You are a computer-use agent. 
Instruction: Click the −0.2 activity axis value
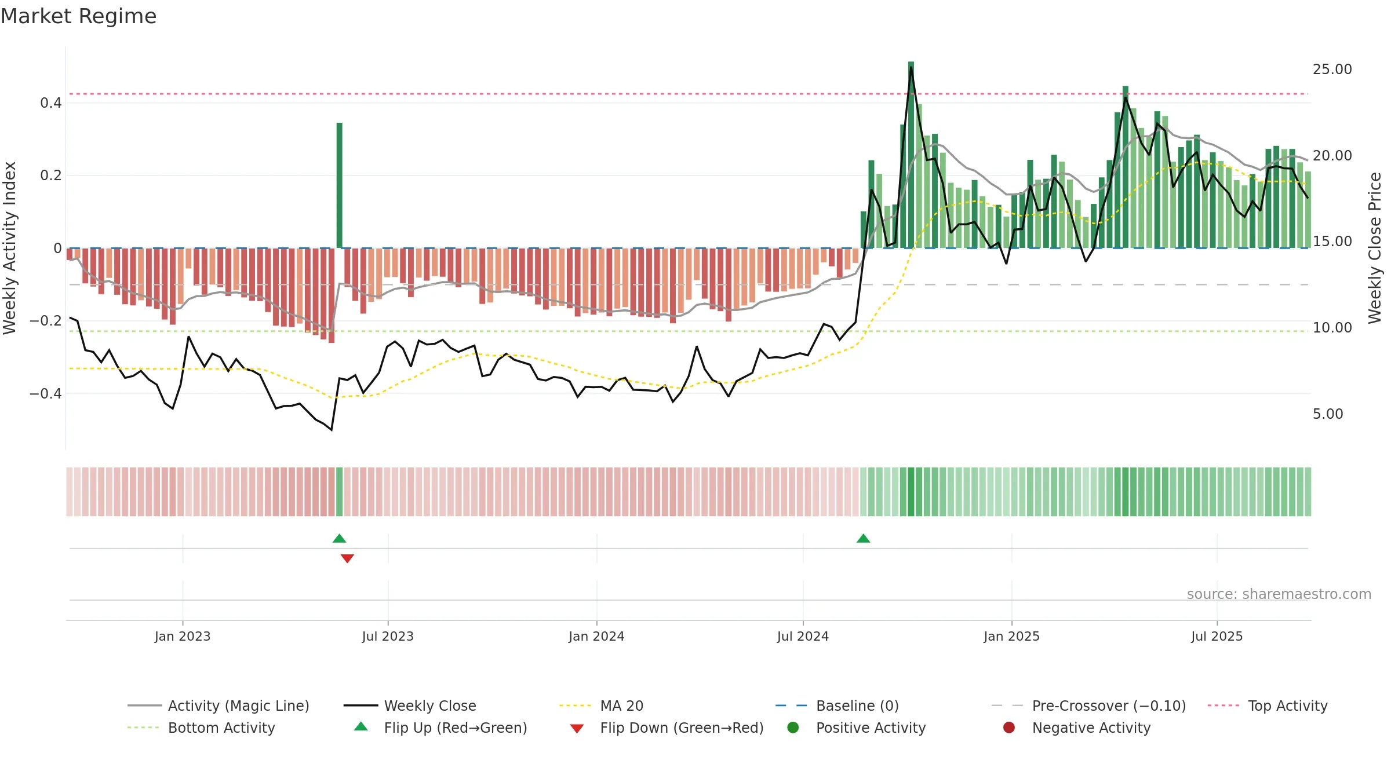tap(46, 321)
